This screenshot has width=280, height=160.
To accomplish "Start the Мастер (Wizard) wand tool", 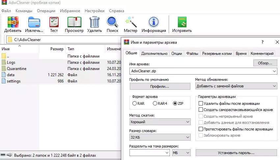I will [131, 22].
